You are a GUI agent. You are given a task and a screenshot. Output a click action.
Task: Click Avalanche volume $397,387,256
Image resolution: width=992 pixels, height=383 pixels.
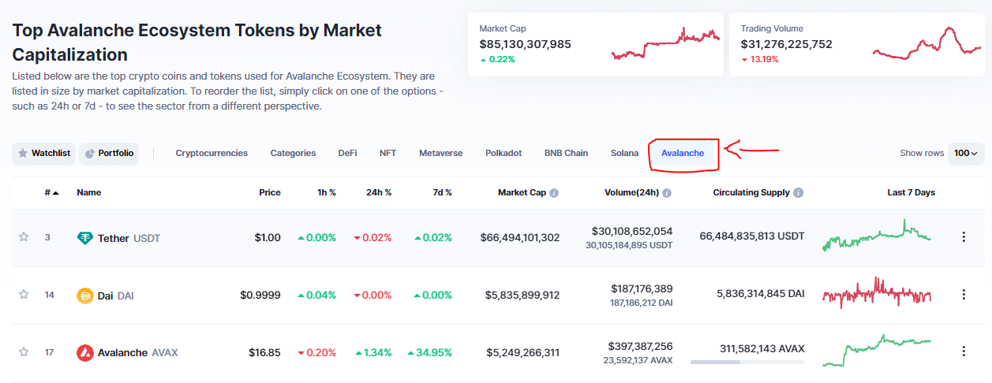click(641, 346)
